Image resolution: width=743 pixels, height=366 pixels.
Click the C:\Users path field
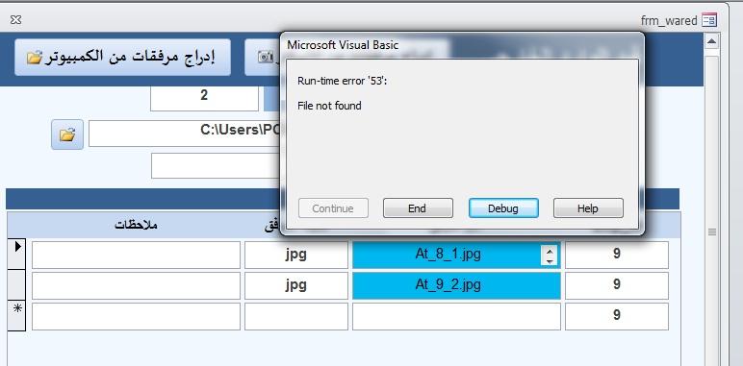coord(185,134)
